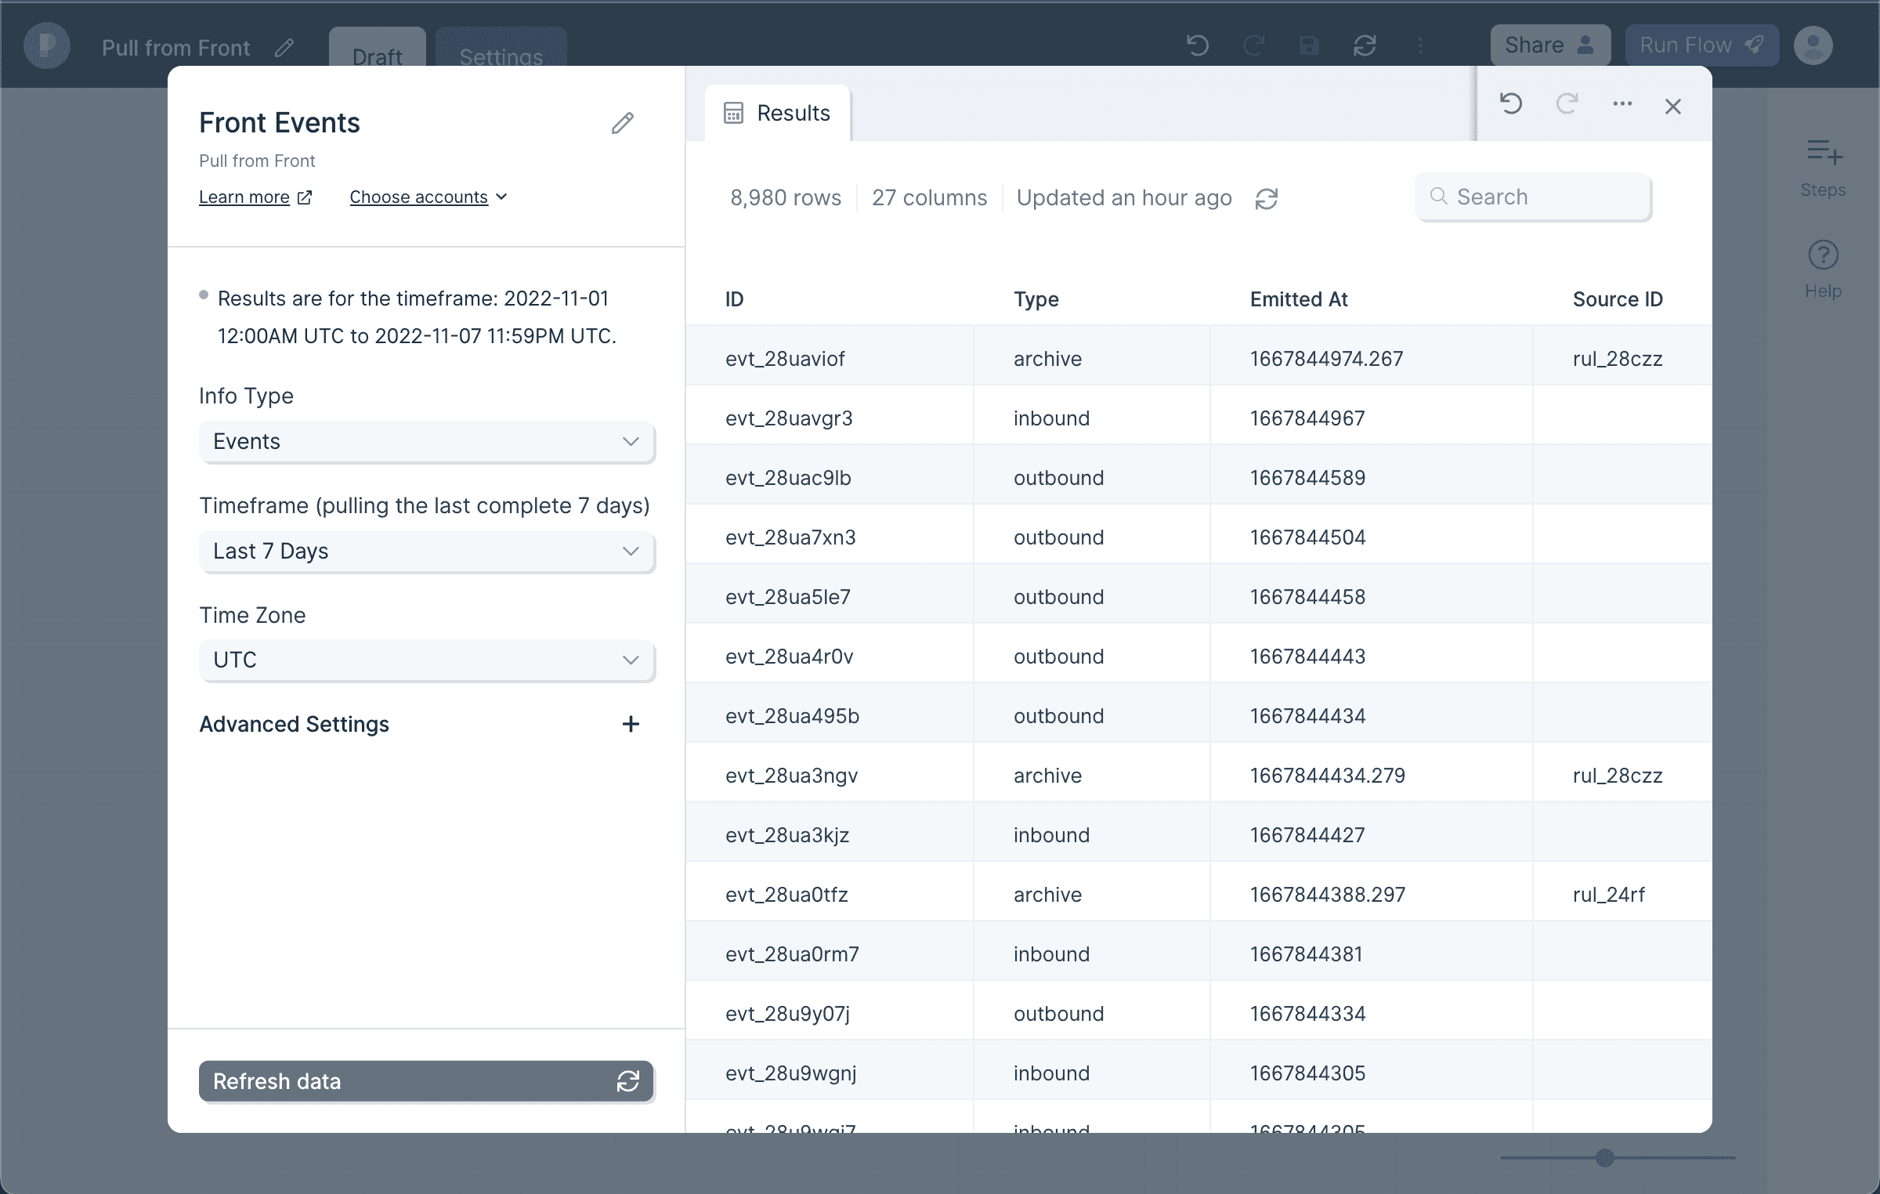Screen dimensions: 1880x1194
Task: Click the plus icon beside Advanced Settings
Action: [x=631, y=724]
